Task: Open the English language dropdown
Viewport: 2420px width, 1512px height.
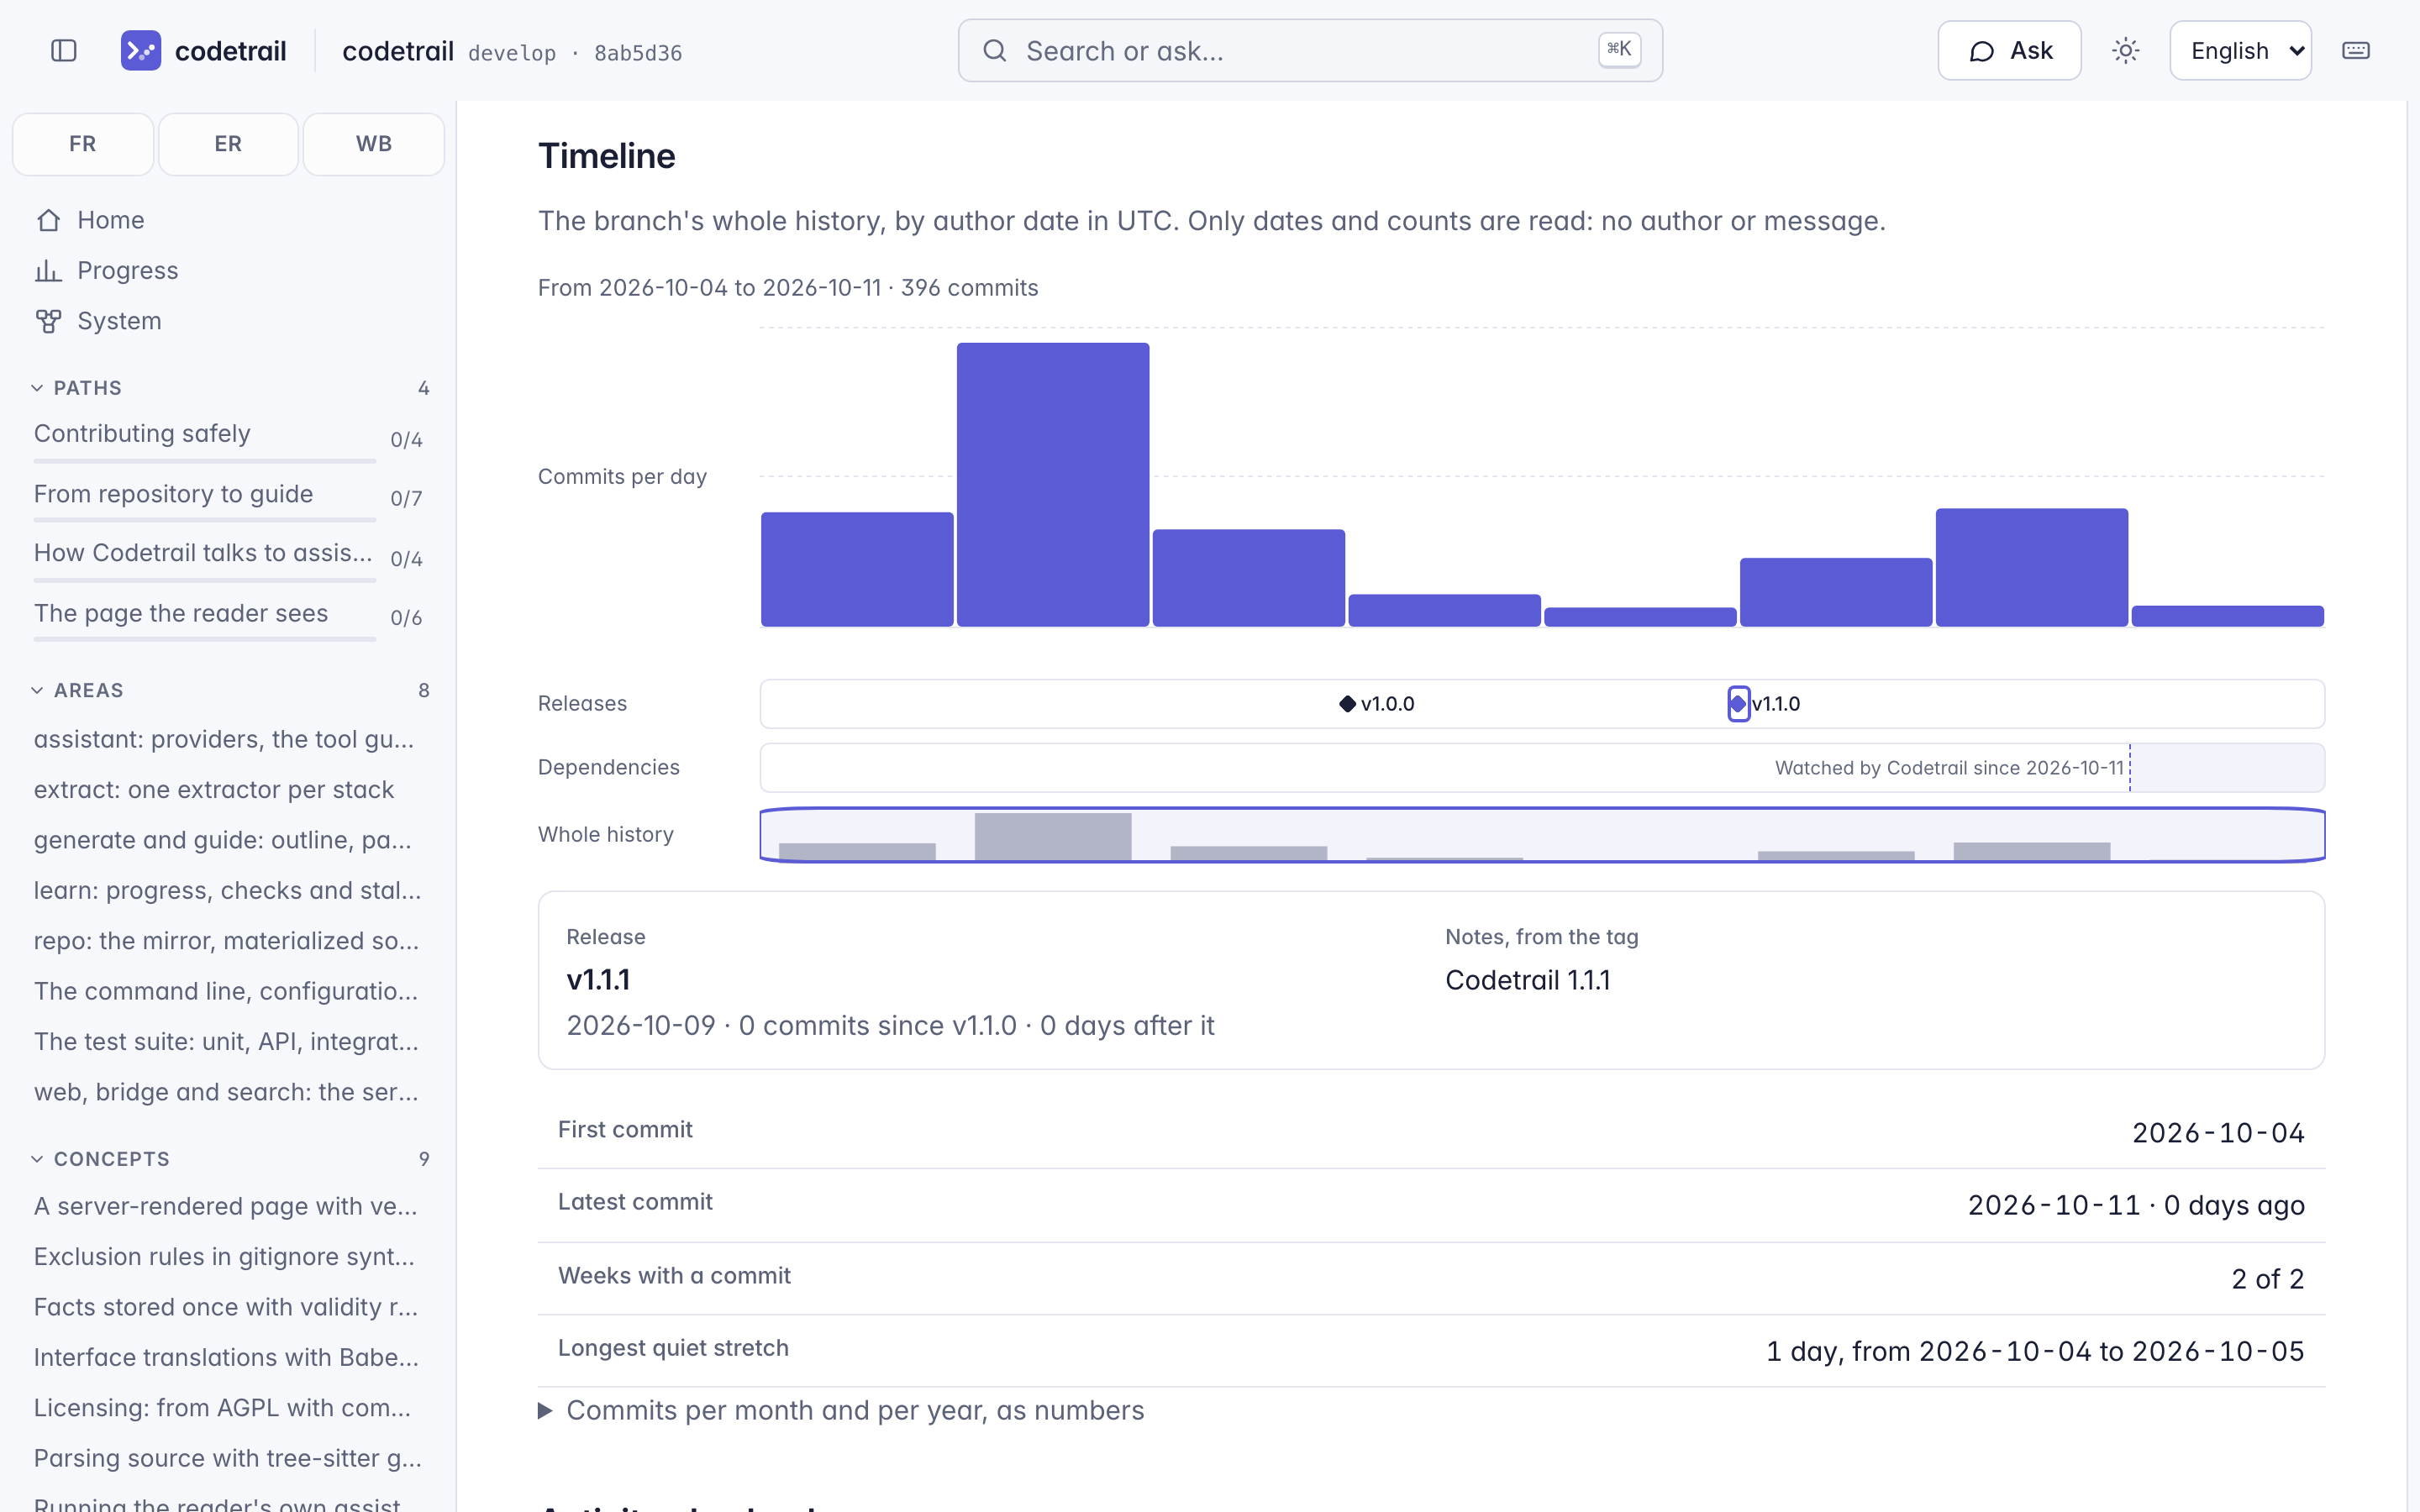Action: click(x=2240, y=51)
